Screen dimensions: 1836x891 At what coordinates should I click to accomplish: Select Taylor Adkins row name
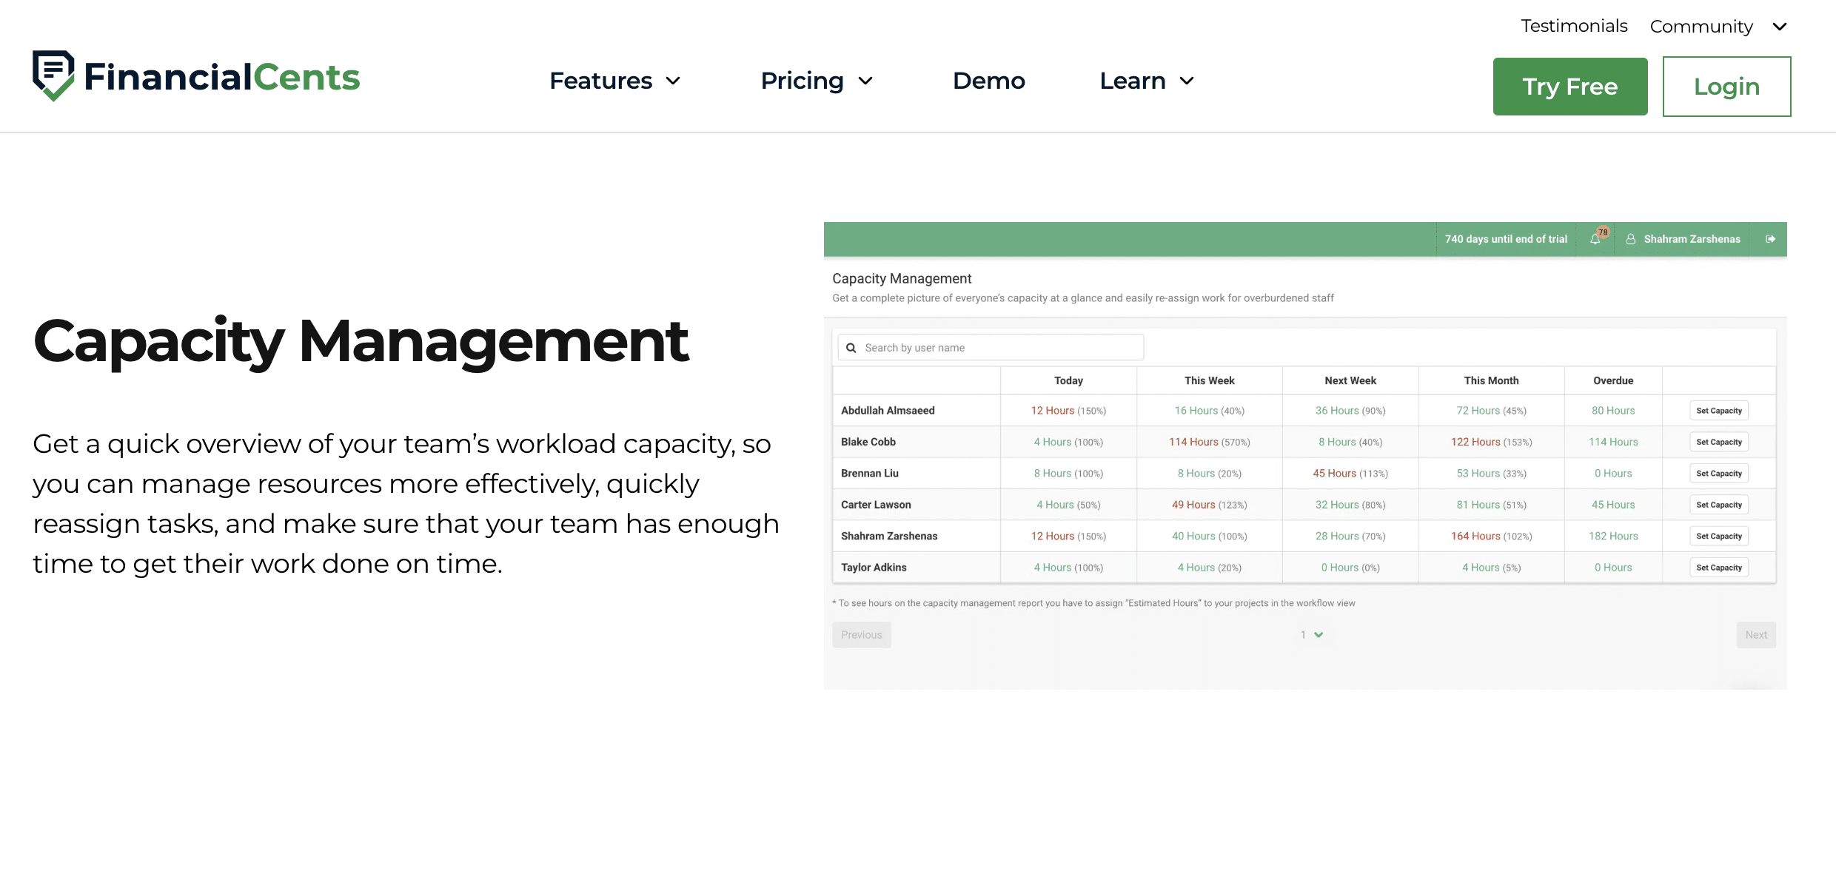(x=874, y=568)
